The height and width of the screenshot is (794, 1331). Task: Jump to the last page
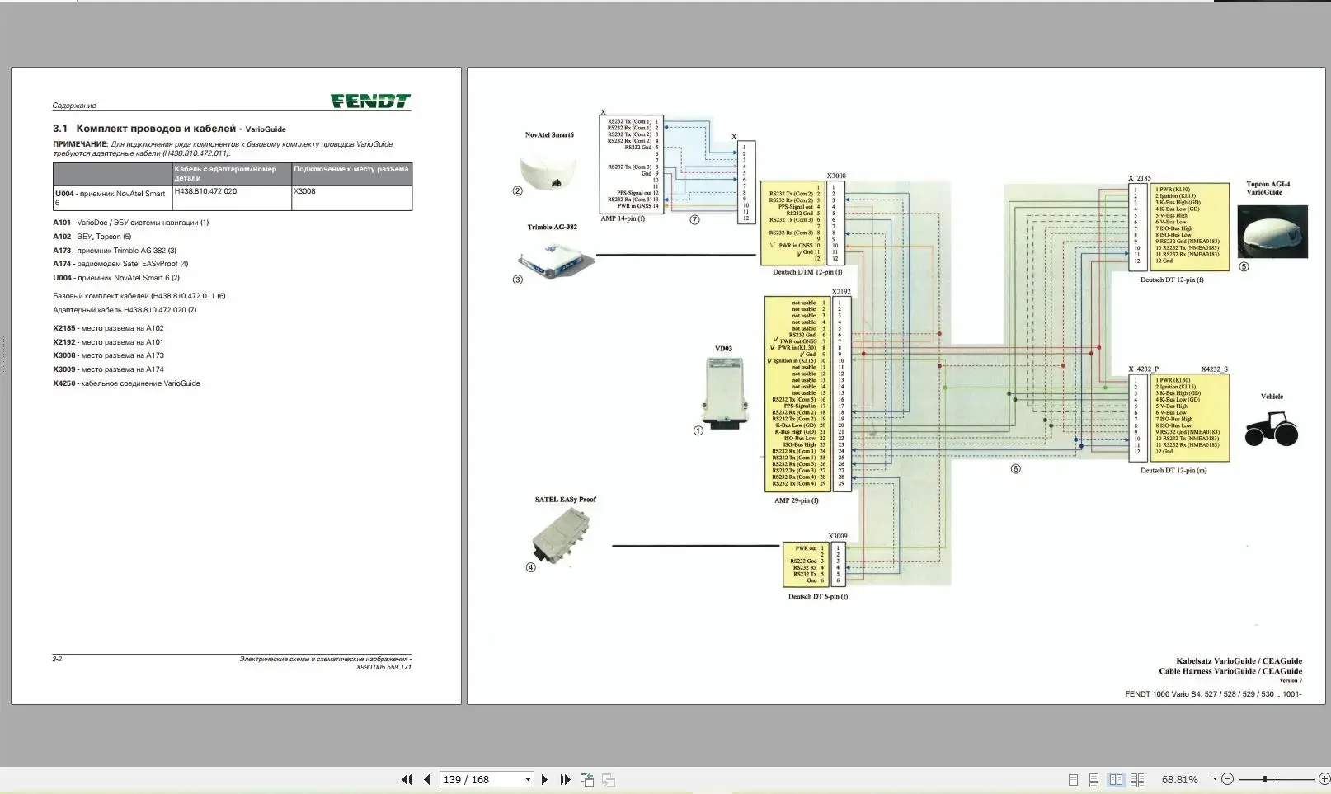tap(565, 779)
